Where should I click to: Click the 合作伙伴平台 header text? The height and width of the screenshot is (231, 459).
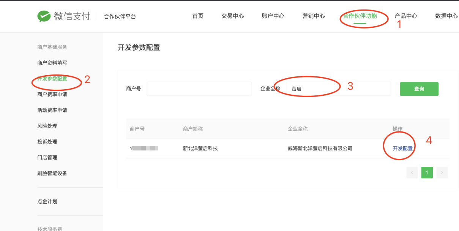point(120,16)
